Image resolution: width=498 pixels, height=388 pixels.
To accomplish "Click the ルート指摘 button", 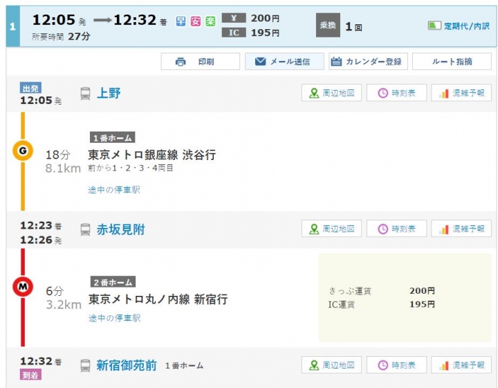I will 452,62.
